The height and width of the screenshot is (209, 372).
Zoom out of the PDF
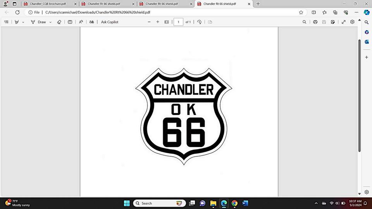[x=149, y=22]
